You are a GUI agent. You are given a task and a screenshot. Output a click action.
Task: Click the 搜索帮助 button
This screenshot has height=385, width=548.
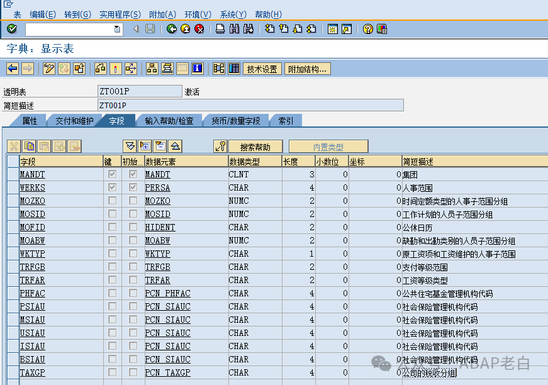point(255,147)
